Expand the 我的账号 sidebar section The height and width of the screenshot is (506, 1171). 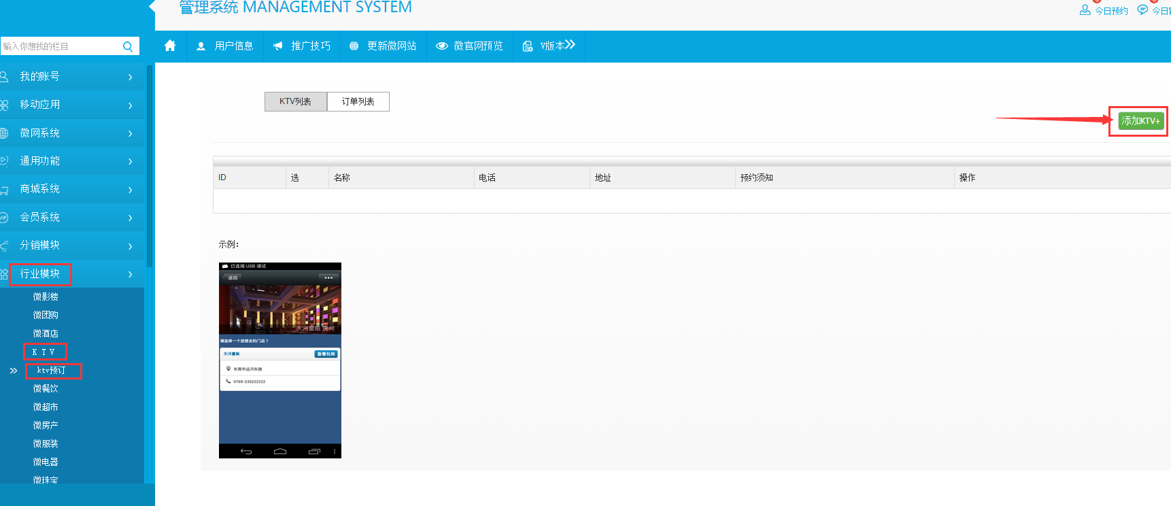tap(68, 77)
